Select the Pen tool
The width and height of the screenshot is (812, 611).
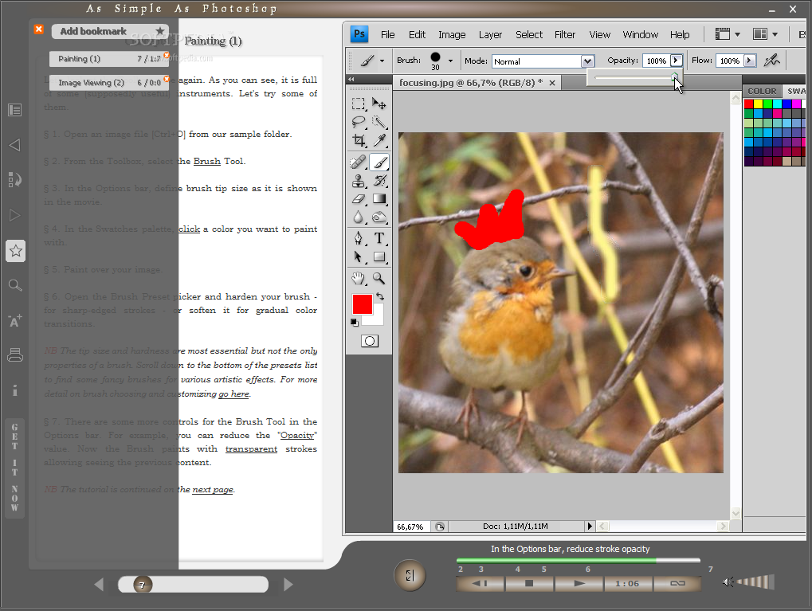(359, 238)
